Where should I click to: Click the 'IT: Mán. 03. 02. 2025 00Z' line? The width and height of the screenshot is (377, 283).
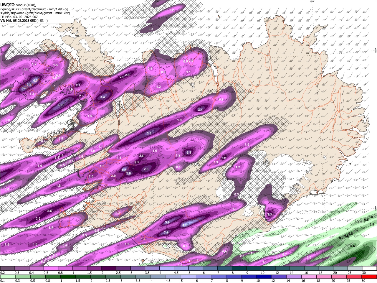(19, 17)
